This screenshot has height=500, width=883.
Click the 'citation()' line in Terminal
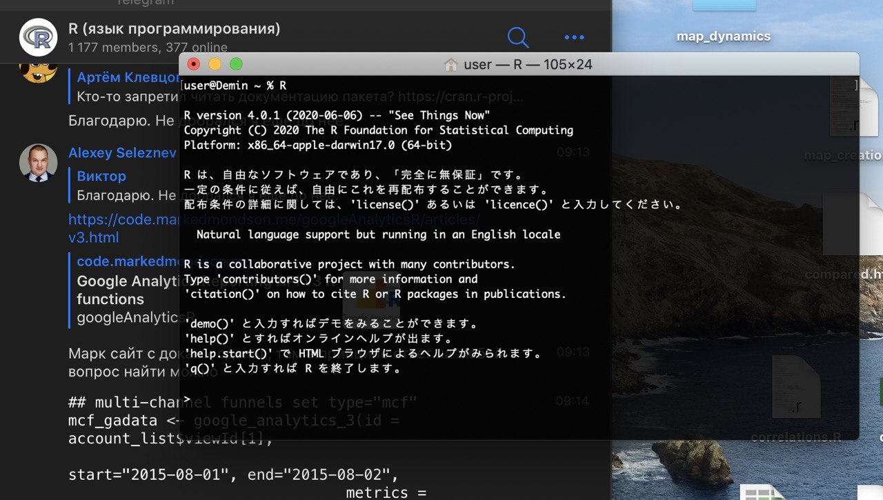375,294
